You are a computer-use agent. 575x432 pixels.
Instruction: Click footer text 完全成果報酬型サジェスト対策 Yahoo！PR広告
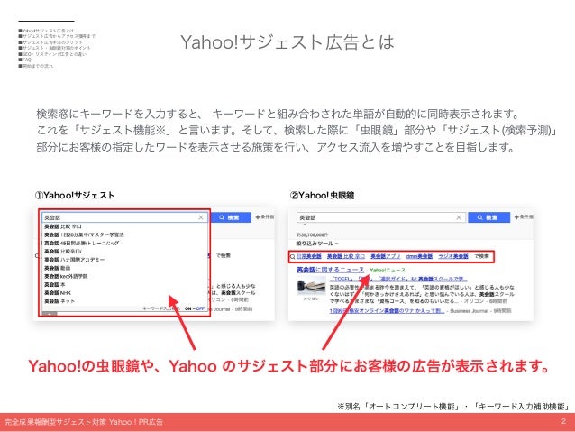coord(84,422)
